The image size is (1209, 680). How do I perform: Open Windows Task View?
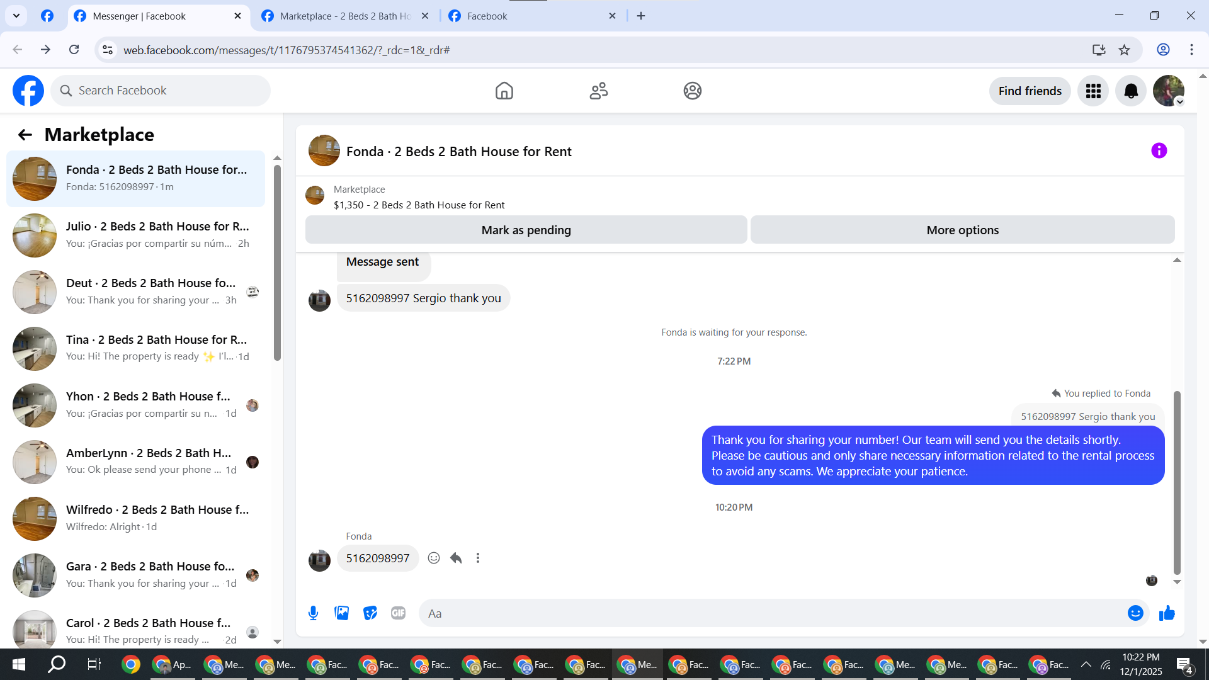[x=94, y=664]
